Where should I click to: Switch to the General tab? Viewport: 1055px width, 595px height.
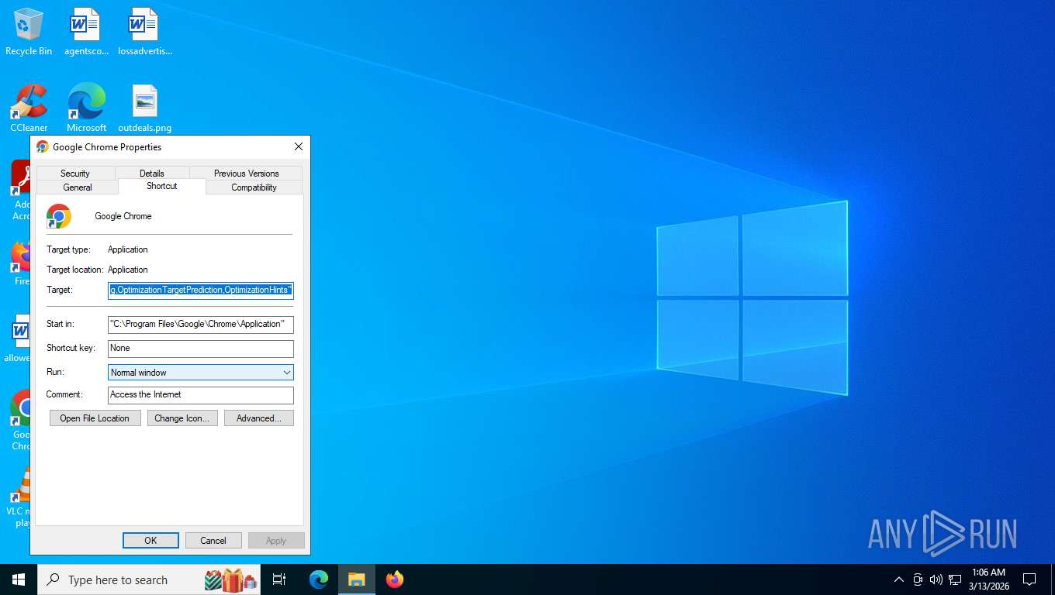pos(78,187)
